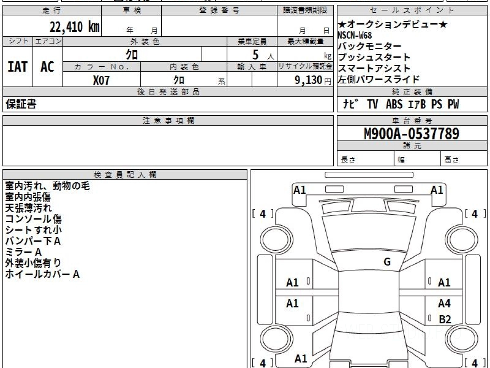Image resolution: width=490 pixels, height=368 pixels.
Task: Select the PS equipment label
Action: [437, 105]
